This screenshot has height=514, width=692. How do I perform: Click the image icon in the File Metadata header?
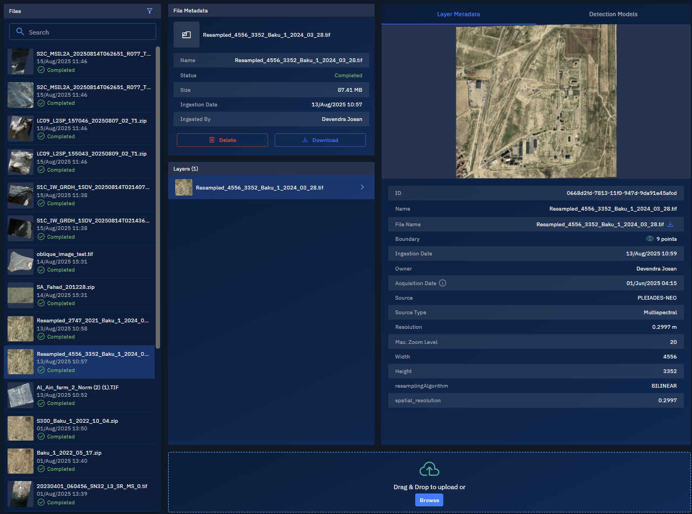click(186, 35)
